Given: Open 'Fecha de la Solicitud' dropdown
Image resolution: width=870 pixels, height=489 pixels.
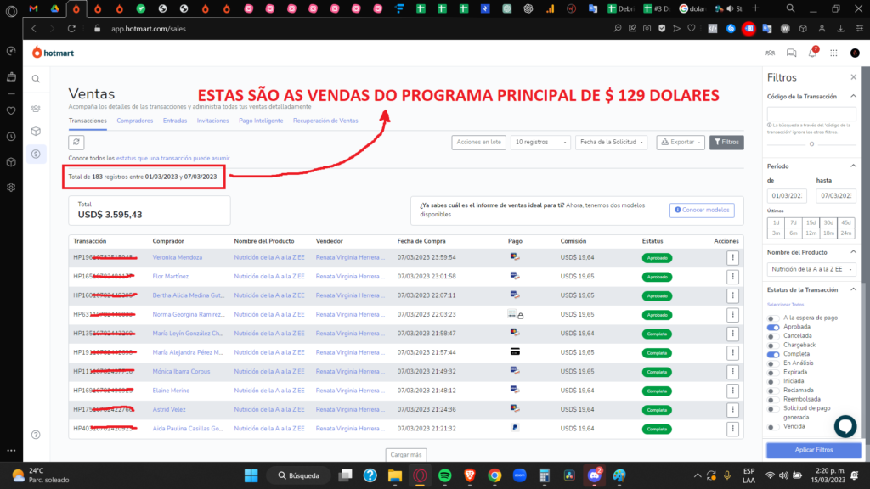Looking at the screenshot, I should tap(611, 143).
